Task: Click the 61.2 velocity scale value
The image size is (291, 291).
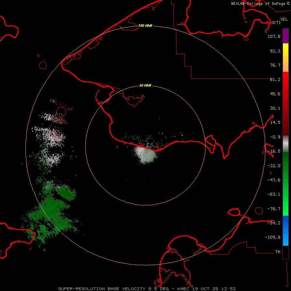Action: pos(275,80)
